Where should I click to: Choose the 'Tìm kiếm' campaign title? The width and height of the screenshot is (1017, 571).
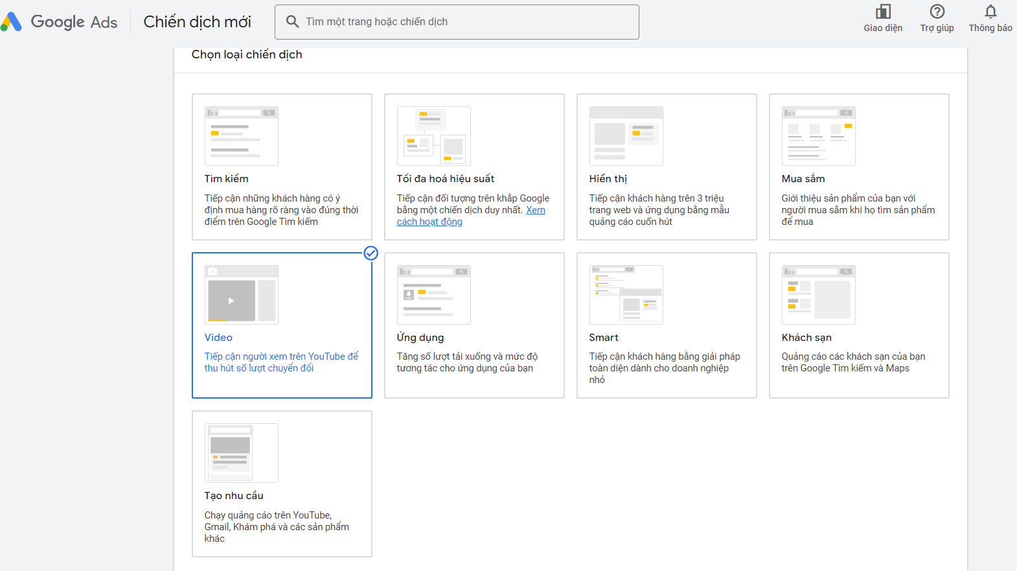coord(227,179)
